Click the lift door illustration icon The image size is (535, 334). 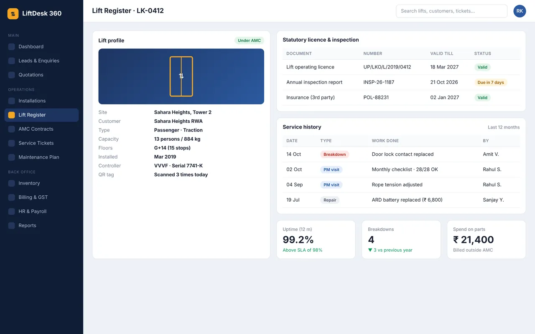pyautogui.click(x=181, y=76)
